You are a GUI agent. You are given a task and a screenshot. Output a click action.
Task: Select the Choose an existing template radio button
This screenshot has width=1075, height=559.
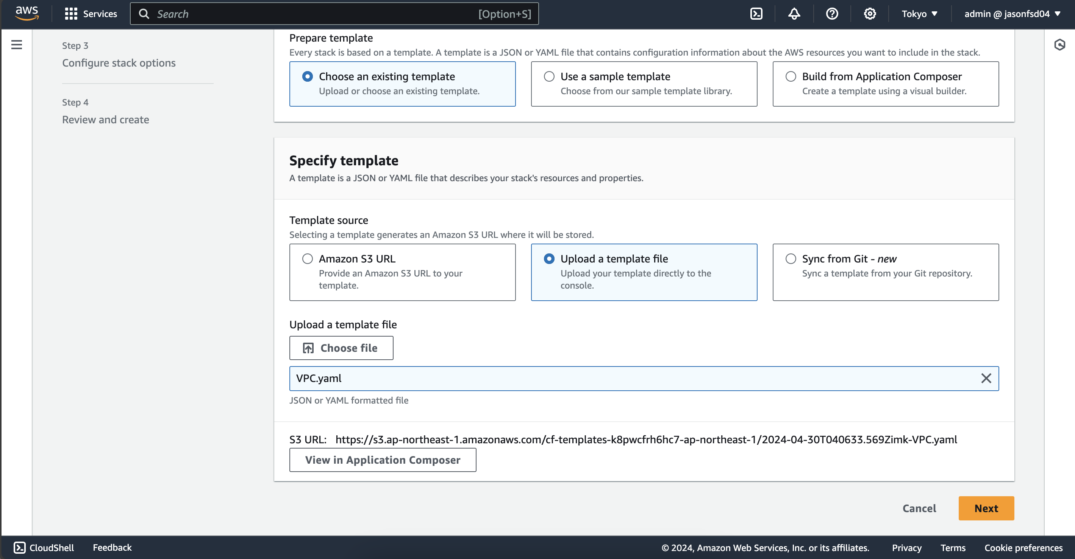[306, 76]
